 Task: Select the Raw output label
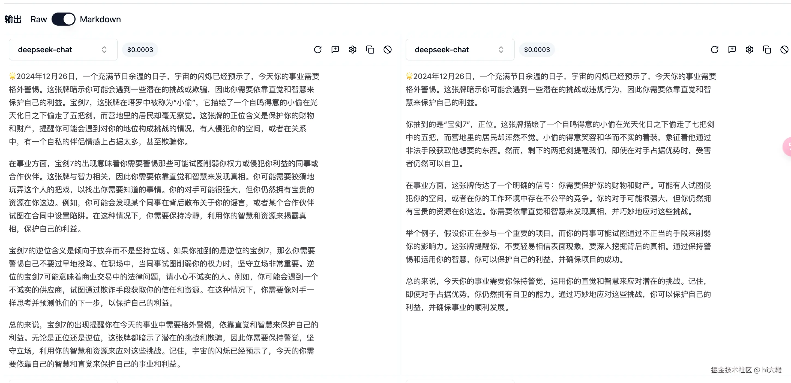click(x=39, y=19)
